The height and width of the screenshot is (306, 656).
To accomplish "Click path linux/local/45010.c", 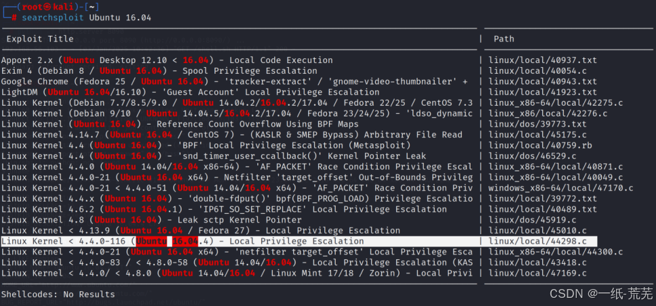I will (x=538, y=231).
